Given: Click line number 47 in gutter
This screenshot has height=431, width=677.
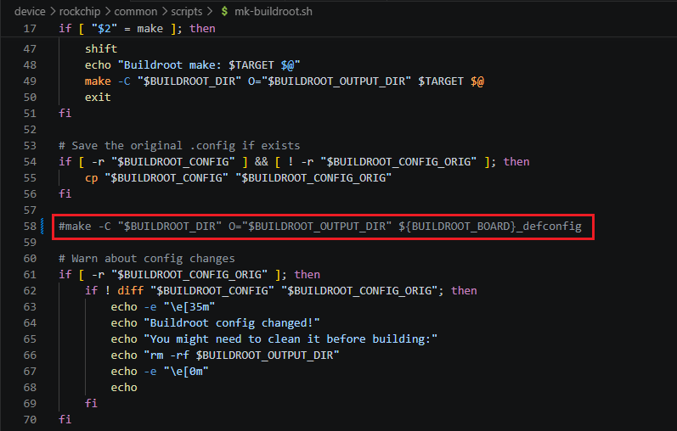Looking at the screenshot, I should [30, 48].
